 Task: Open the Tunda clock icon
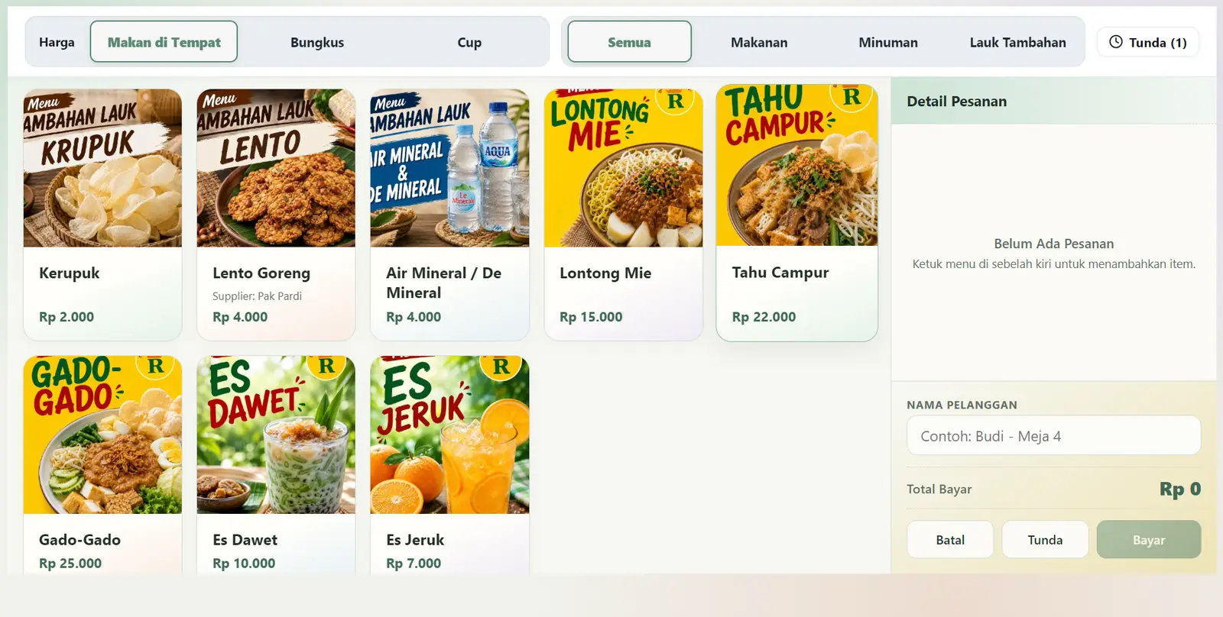[x=1116, y=42]
